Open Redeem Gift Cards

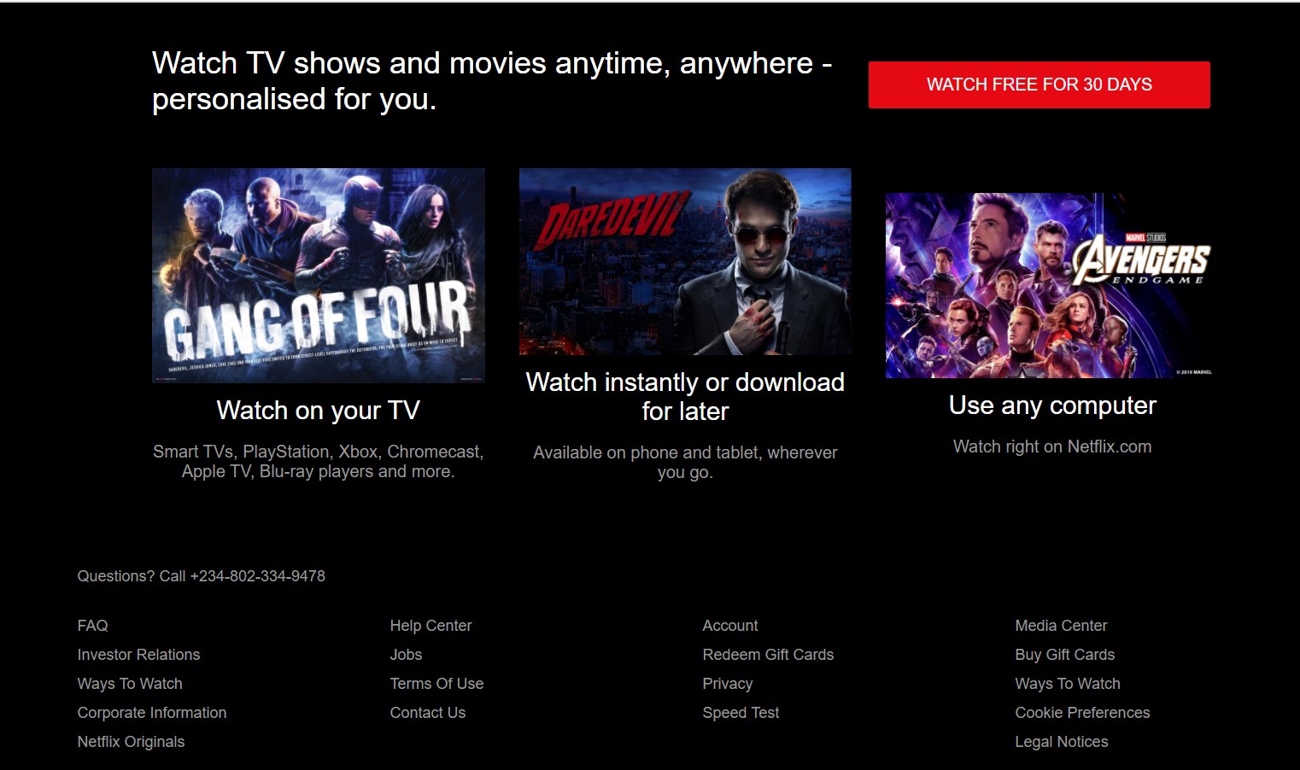tap(768, 655)
